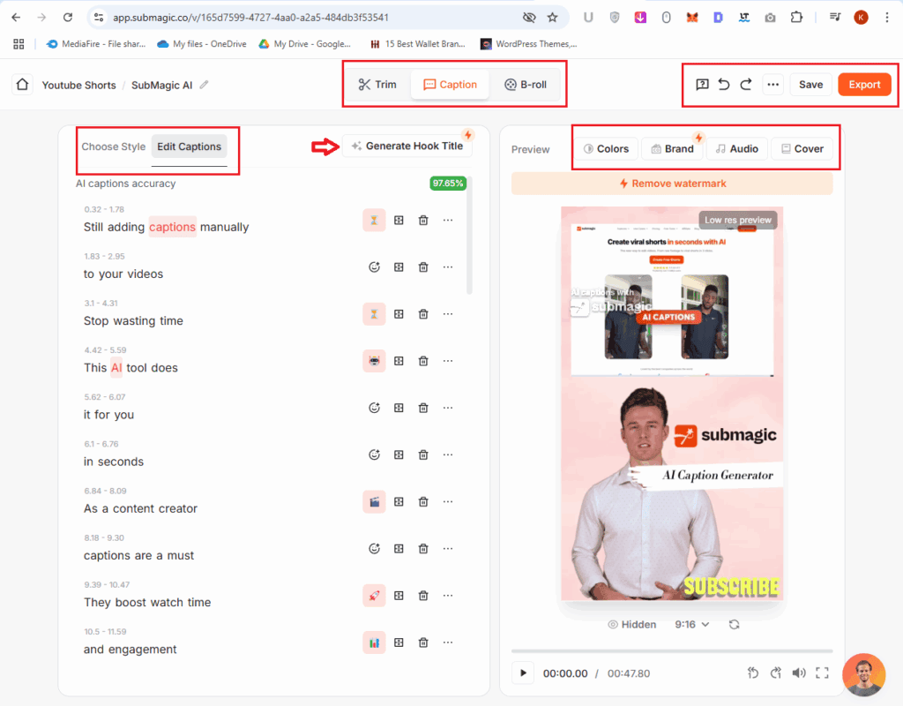The width and height of the screenshot is (903, 706).
Task: Open the Colors panel
Action: [606, 148]
